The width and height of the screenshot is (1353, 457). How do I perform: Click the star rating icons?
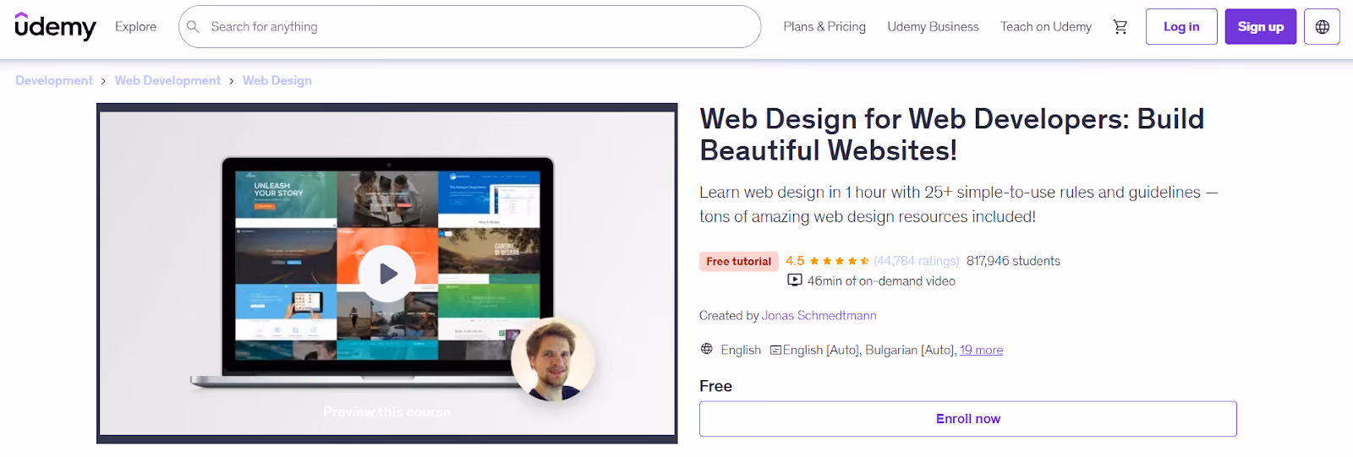pos(839,261)
